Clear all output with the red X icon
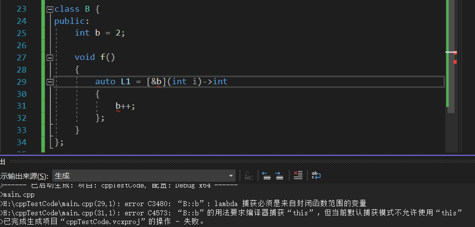This screenshot has width=475, height=227. (x=298, y=175)
